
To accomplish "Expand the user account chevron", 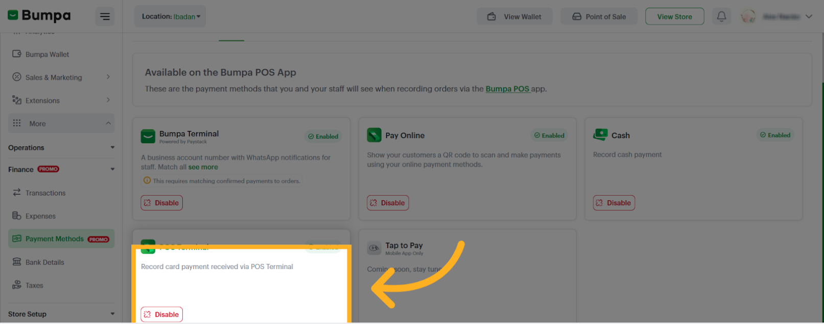I will [x=809, y=16].
